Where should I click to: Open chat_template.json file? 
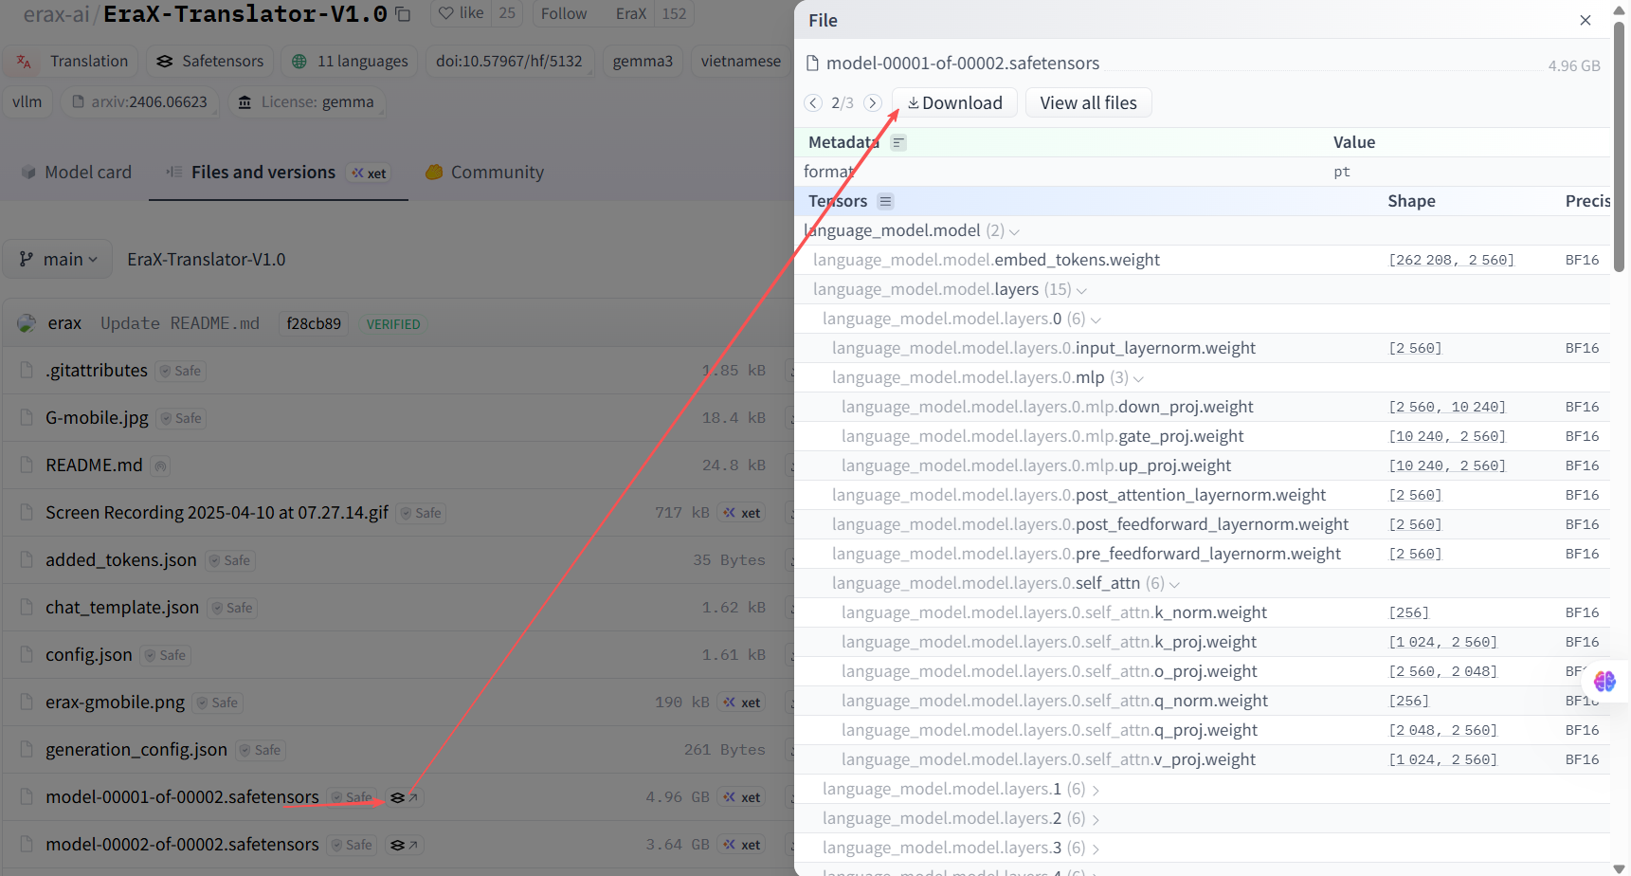[x=122, y=608]
